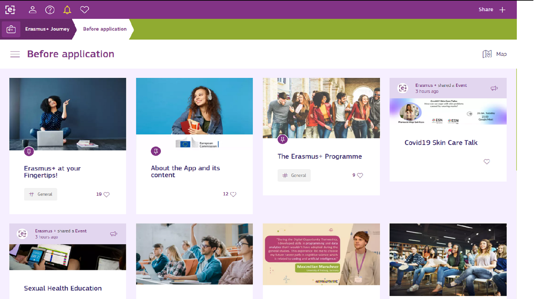Viewport: 534px width, 299px height.
Task: Open Sexual Health Education title
Action: click(x=63, y=288)
